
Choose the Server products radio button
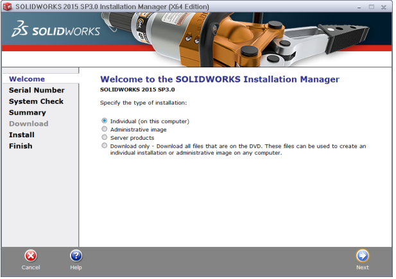pos(105,138)
